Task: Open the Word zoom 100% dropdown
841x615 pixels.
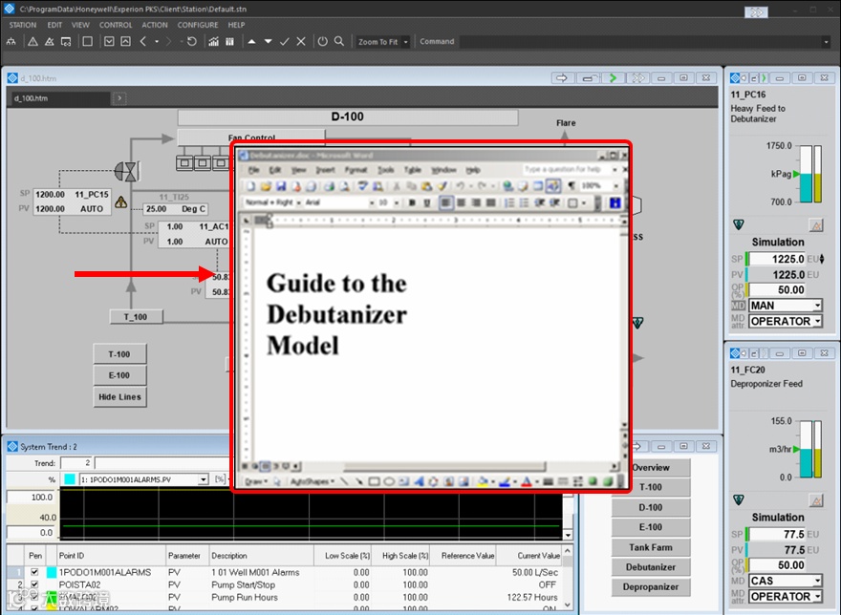Action: tap(615, 186)
